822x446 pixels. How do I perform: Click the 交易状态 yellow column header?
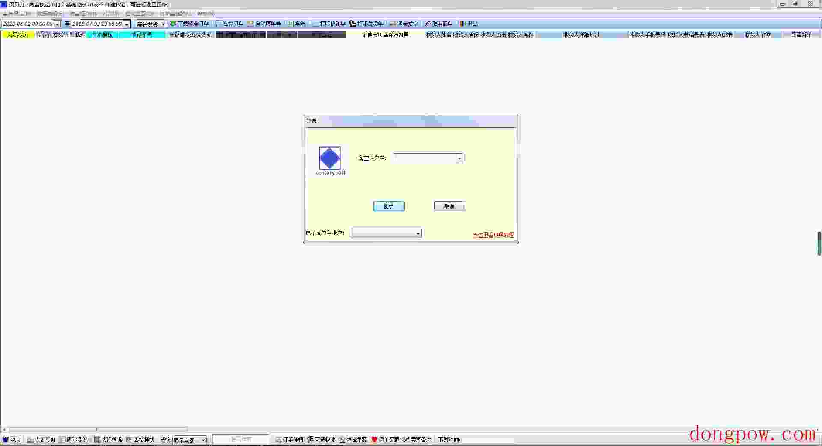[x=18, y=35]
